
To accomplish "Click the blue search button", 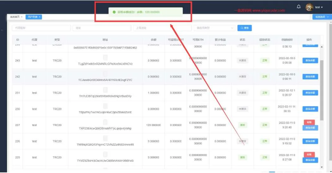I will point(244,28).
